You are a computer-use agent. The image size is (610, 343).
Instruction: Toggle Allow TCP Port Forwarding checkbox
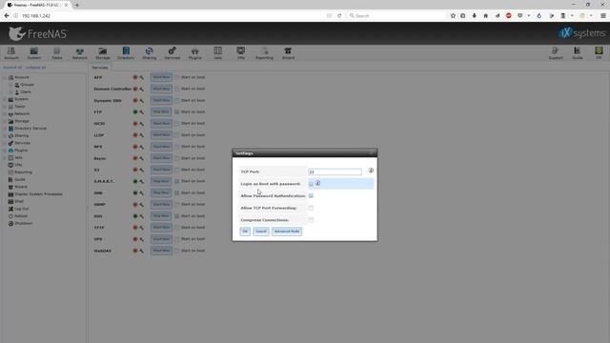(x=311, y=208)
